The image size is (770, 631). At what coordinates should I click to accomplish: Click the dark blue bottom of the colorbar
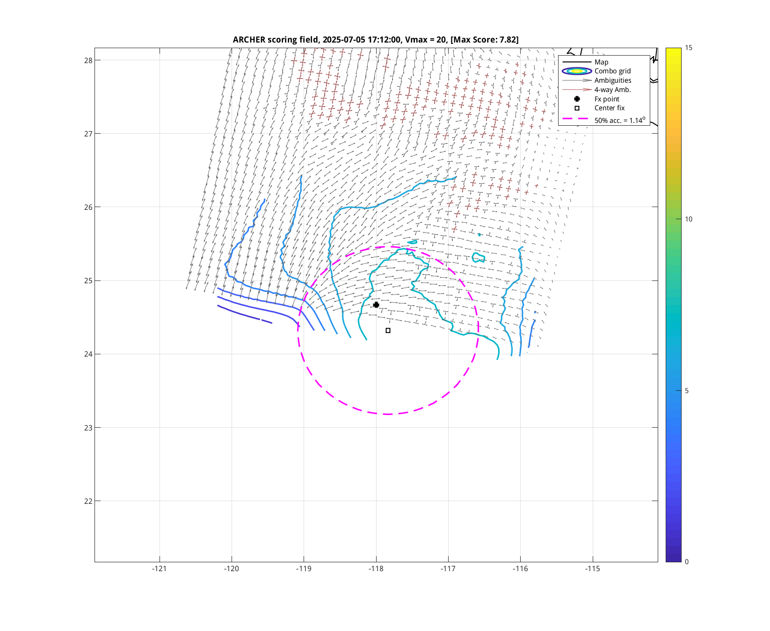click(673, 559)
